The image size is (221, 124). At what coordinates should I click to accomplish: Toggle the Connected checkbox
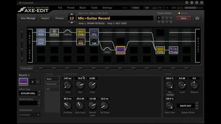20,3
